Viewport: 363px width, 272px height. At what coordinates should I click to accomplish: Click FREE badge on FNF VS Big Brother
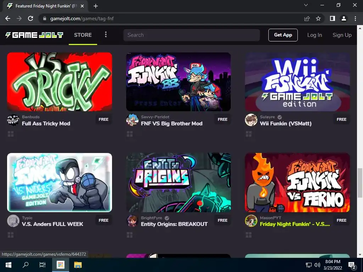coord(223,119)
